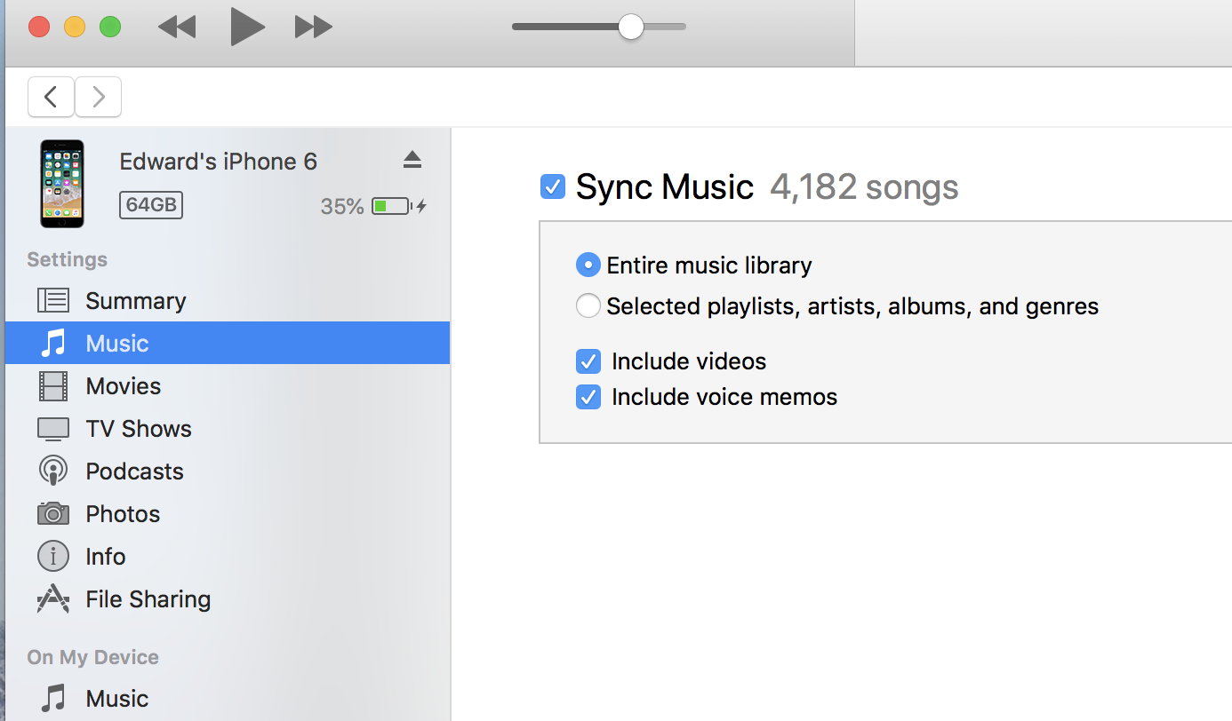Click the Info circle icon

pos(53,557)
